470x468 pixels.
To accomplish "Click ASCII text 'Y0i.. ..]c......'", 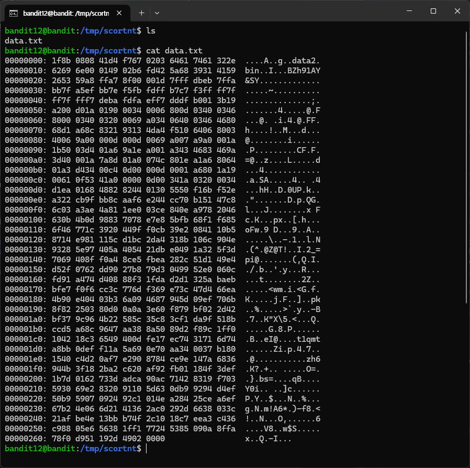I will 283,389.
